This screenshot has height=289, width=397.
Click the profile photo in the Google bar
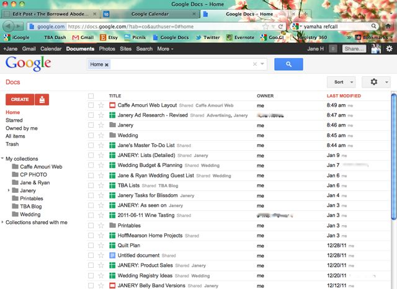376,48
